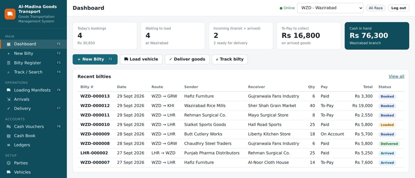415x178 pixels.
Task: Click the Log out button
Action: coord(399,8)
